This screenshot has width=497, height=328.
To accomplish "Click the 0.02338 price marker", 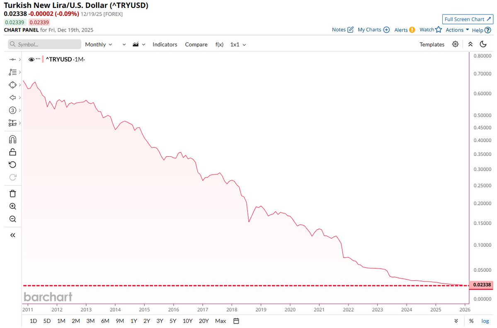I will click(x=481, y=285).
